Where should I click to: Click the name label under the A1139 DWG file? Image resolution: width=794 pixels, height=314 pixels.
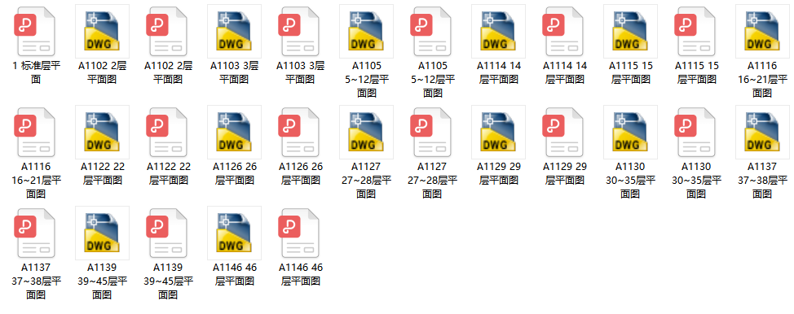point(102,281)
